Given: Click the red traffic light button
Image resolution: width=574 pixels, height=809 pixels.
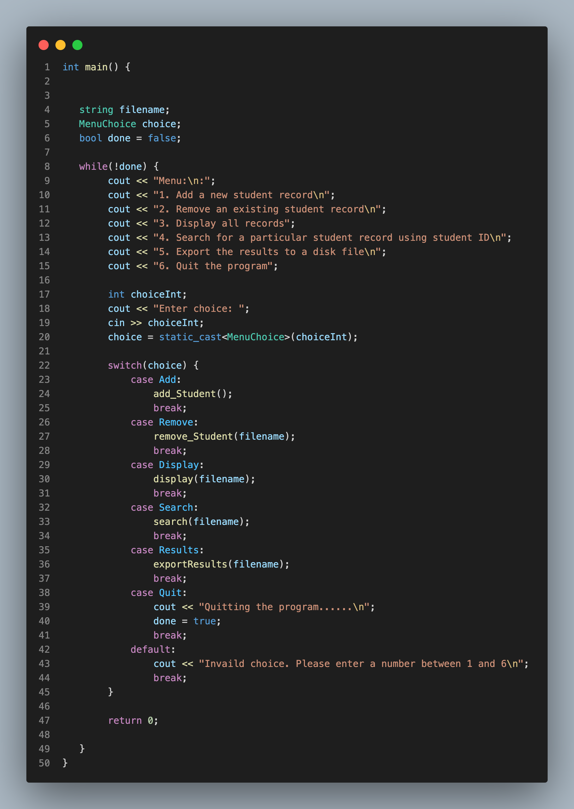Looking at the screenshot, I should click(x=44, y=45).
